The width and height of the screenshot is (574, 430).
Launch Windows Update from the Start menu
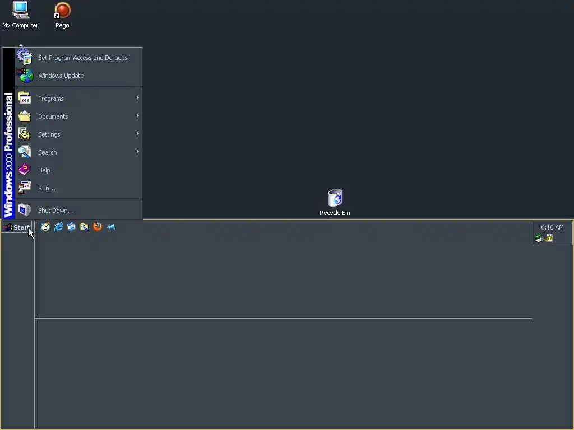click(78, 76)
